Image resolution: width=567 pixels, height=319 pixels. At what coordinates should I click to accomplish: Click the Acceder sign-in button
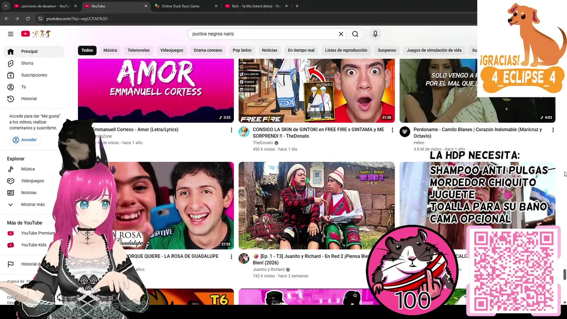[x=25, y=140]
